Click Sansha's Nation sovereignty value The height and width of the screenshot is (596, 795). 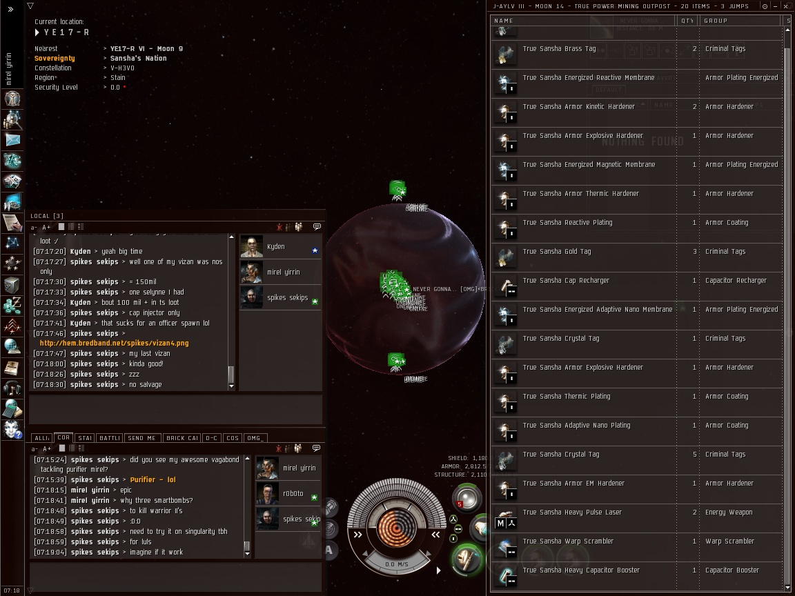[x=139, y=58]
